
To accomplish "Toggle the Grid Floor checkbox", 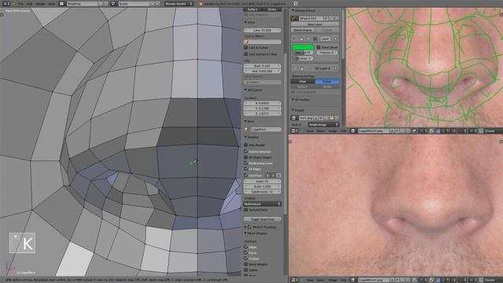I will pyautogui.click(x=246, y=175).
